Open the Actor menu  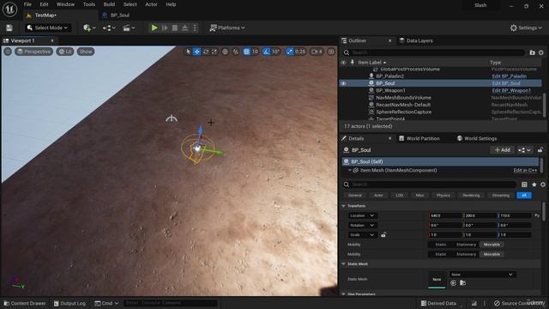pos(151,4)
